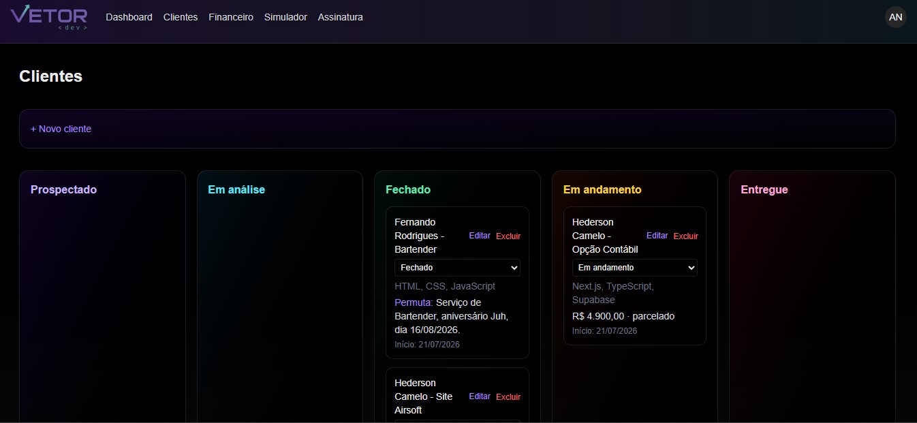Screen dimensions: 917x423
Task: Click the Fechado column heading
Action: [408, 189]
